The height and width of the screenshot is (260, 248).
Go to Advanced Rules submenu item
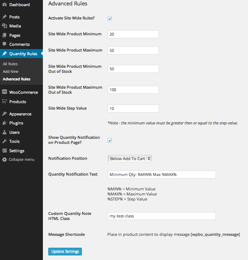click(x=16, y=79)
